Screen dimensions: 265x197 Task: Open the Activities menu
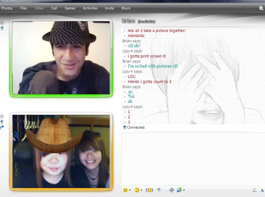[x=90, y=8]
